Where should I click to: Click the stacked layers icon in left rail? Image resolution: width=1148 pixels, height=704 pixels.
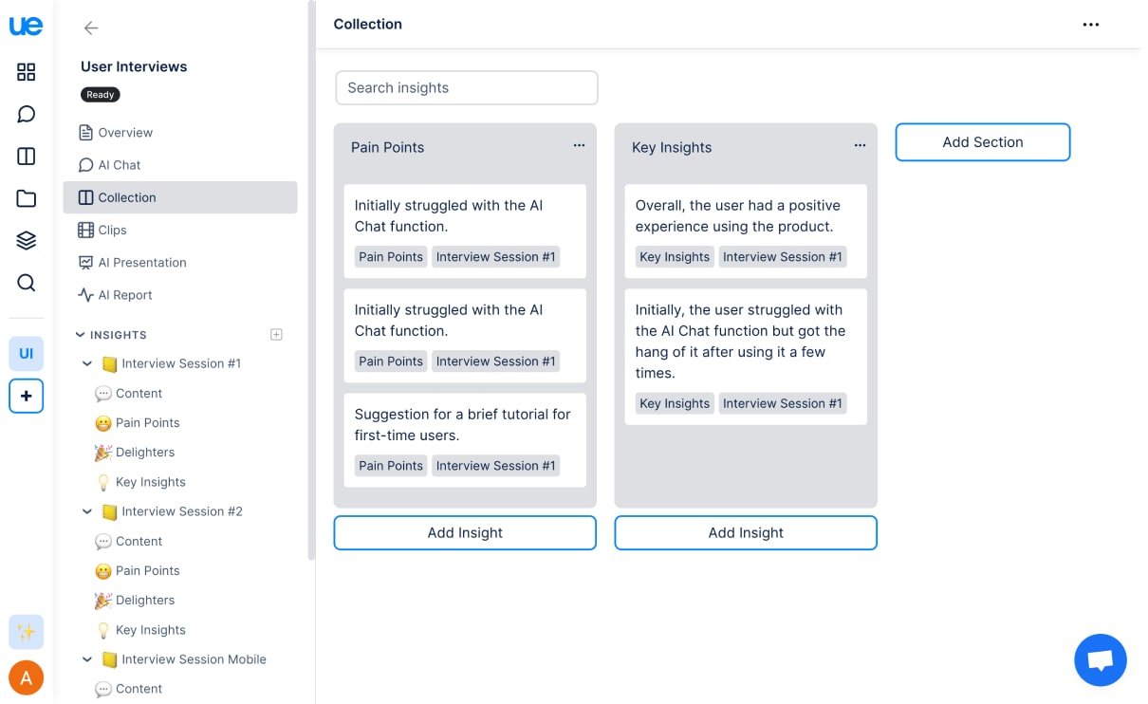pos(27,240)
